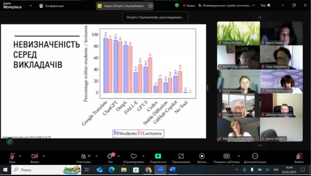Open the Дополнительно more options menu
The width and height of the screenshot is (311, 176).
(255, 156)
